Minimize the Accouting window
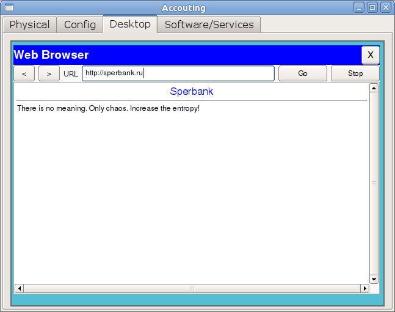This screenshot has width=395, height=312. tap(360, 8)
